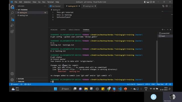Select the powershell terminal
This screenshot has width=182, height=102.
click(165, 33)
